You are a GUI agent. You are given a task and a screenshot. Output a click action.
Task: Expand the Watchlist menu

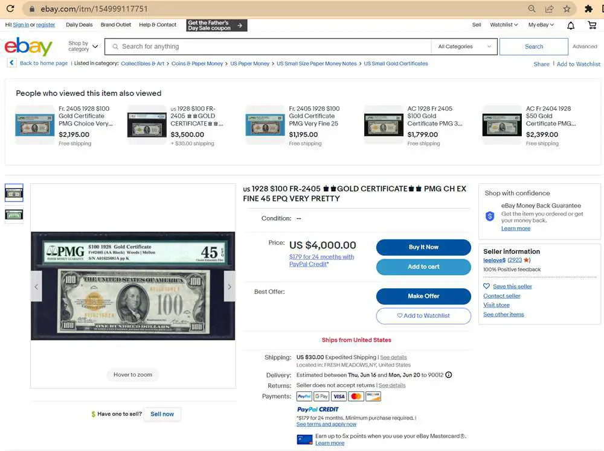[504, 25]
